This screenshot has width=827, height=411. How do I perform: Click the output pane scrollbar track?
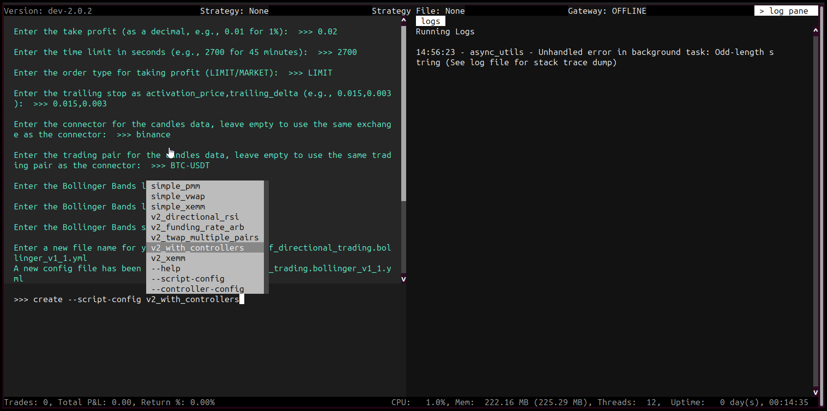[x=404, y=235]
